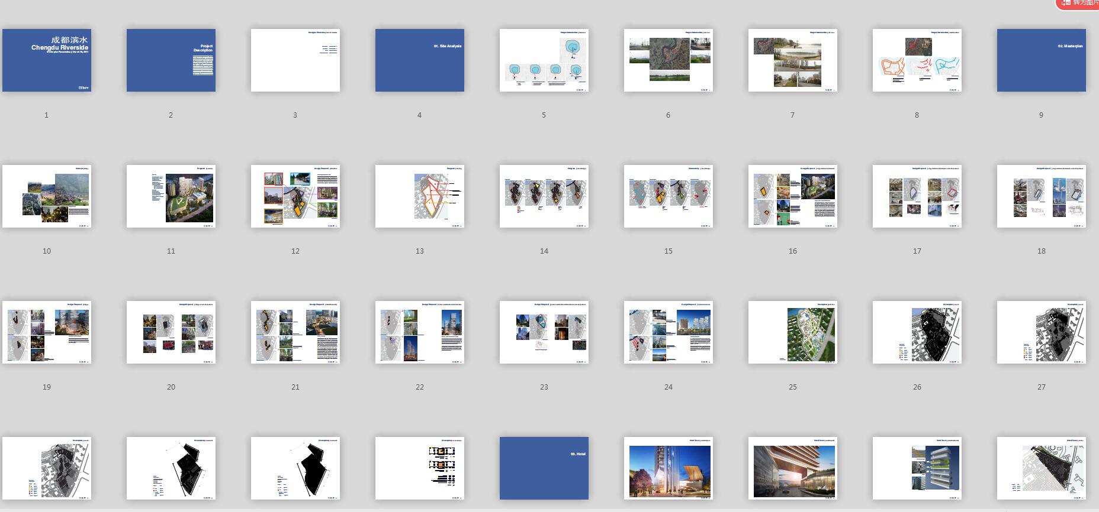The image size is (1099, 512).
Task: Select page 15 colored circulation diagrams thumbnail
Action: click(x=669, y=196)
